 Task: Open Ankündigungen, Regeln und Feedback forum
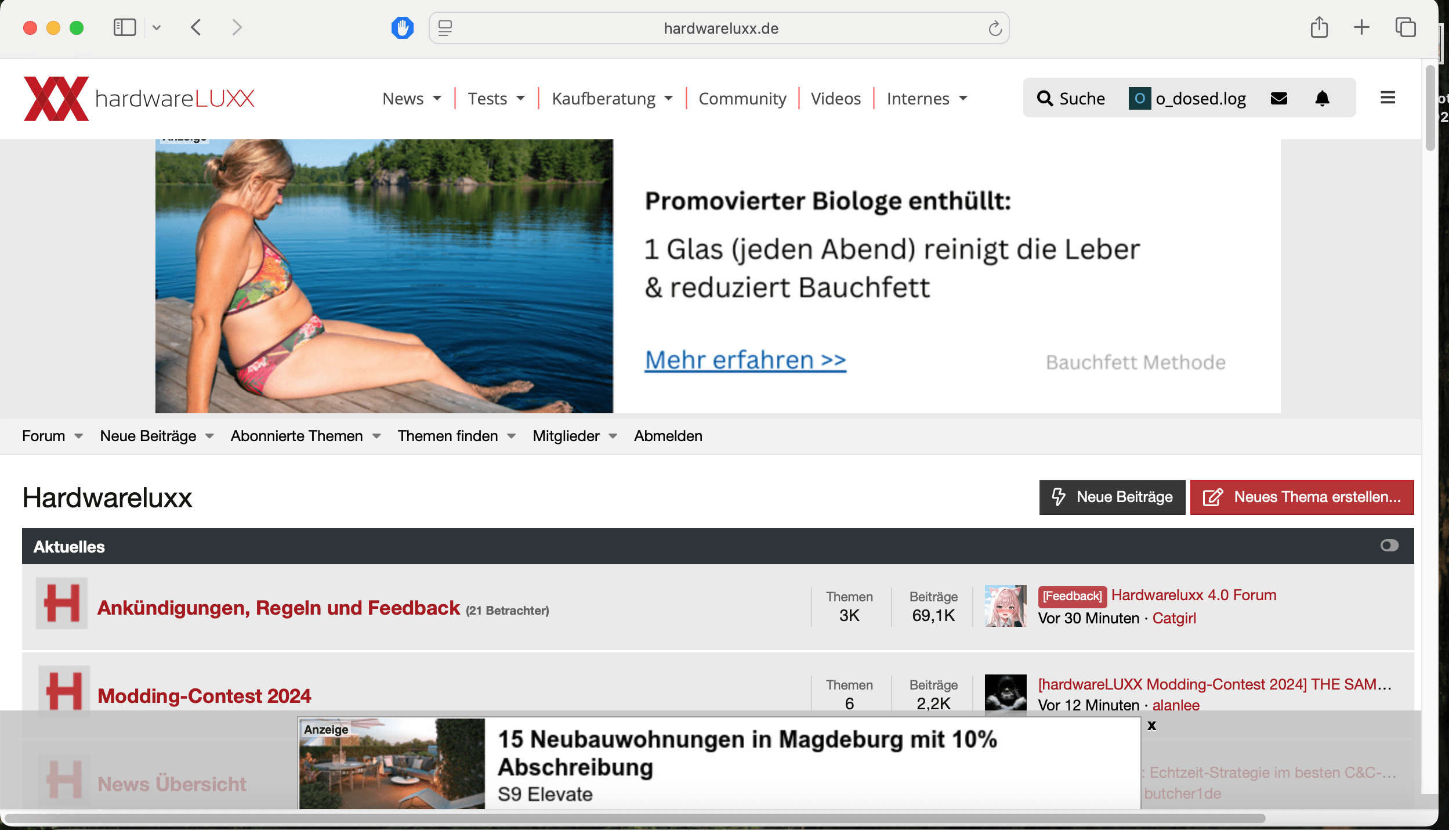click(x=278, y=608)
